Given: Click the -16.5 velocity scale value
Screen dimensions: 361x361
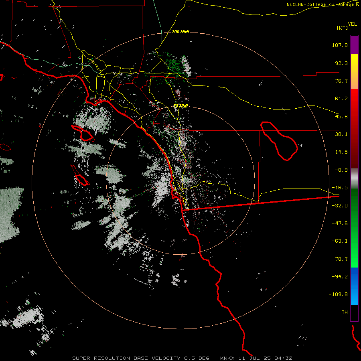Looking at the screenshot, I should click(340, 188).
